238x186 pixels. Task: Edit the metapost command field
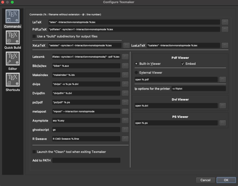[x=86, y=111]
